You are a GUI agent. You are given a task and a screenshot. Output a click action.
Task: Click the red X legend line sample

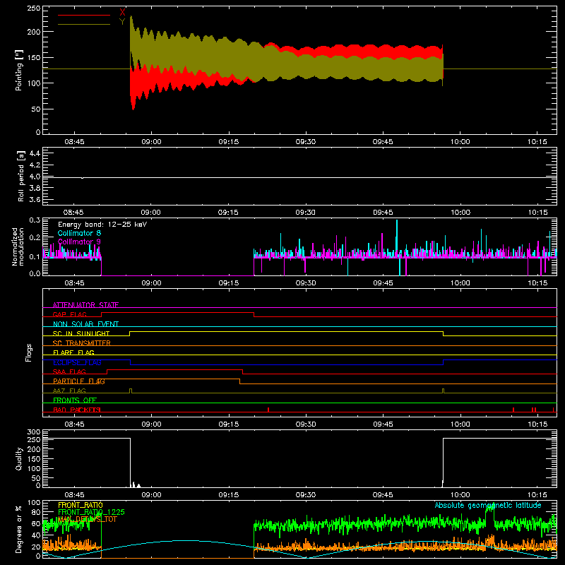coord(84,15)
